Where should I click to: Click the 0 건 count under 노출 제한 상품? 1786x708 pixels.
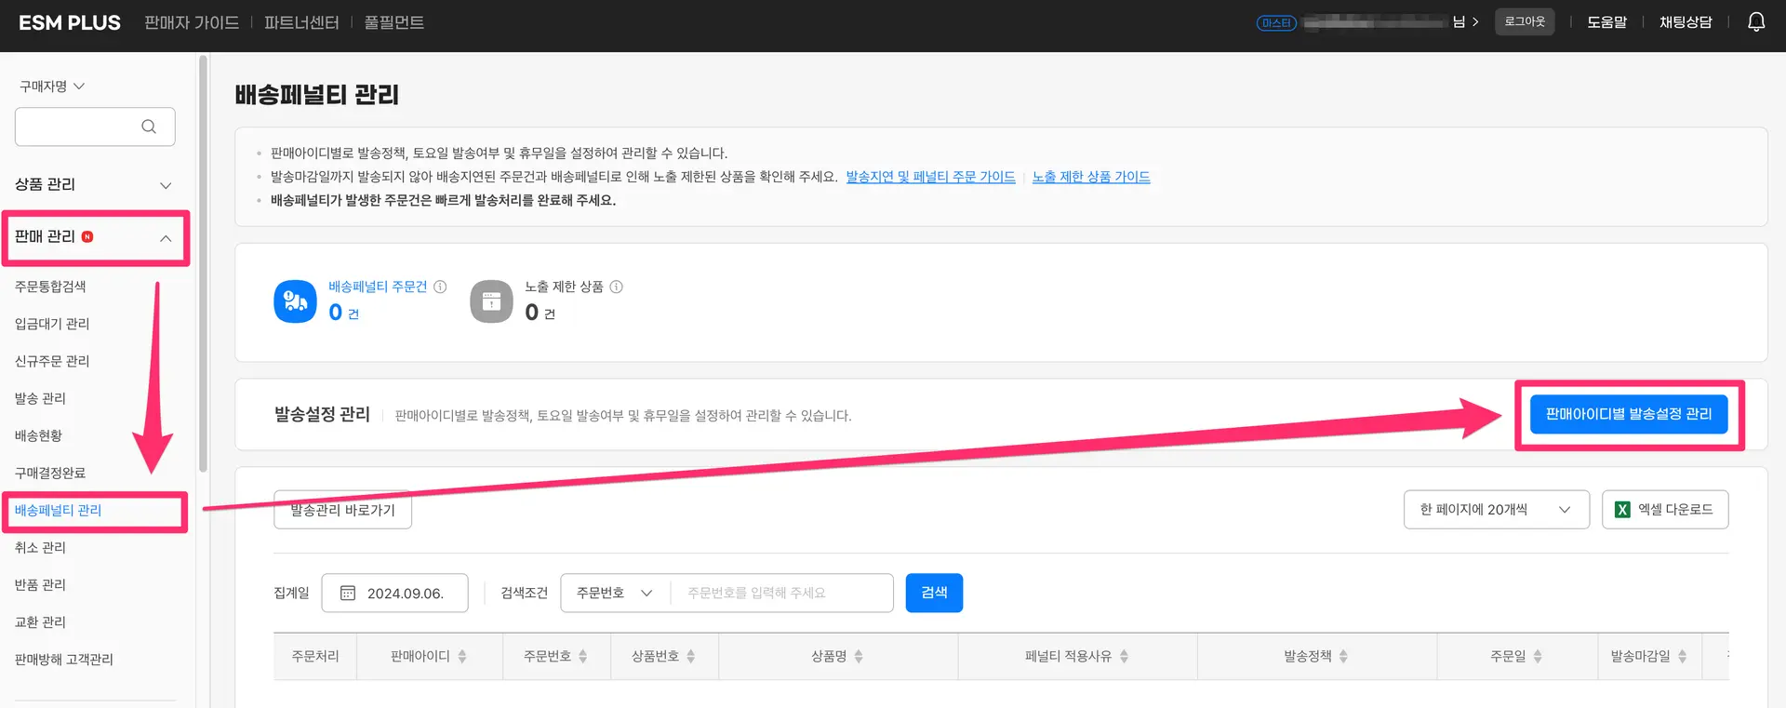pyautogui.click(x=540, y=313)
